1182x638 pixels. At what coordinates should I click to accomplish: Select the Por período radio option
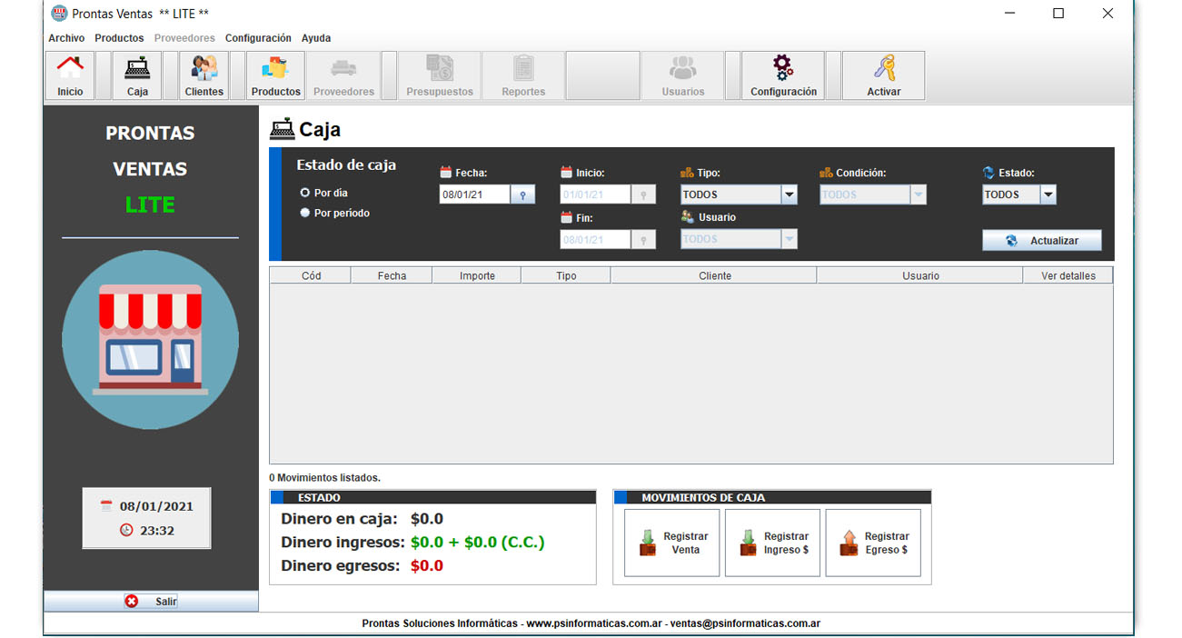[x=305, y=213]
